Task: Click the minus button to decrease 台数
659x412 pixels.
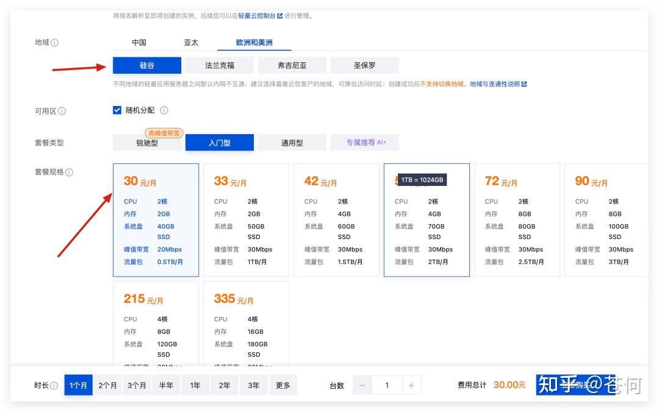Action: [x=362, y=385]
